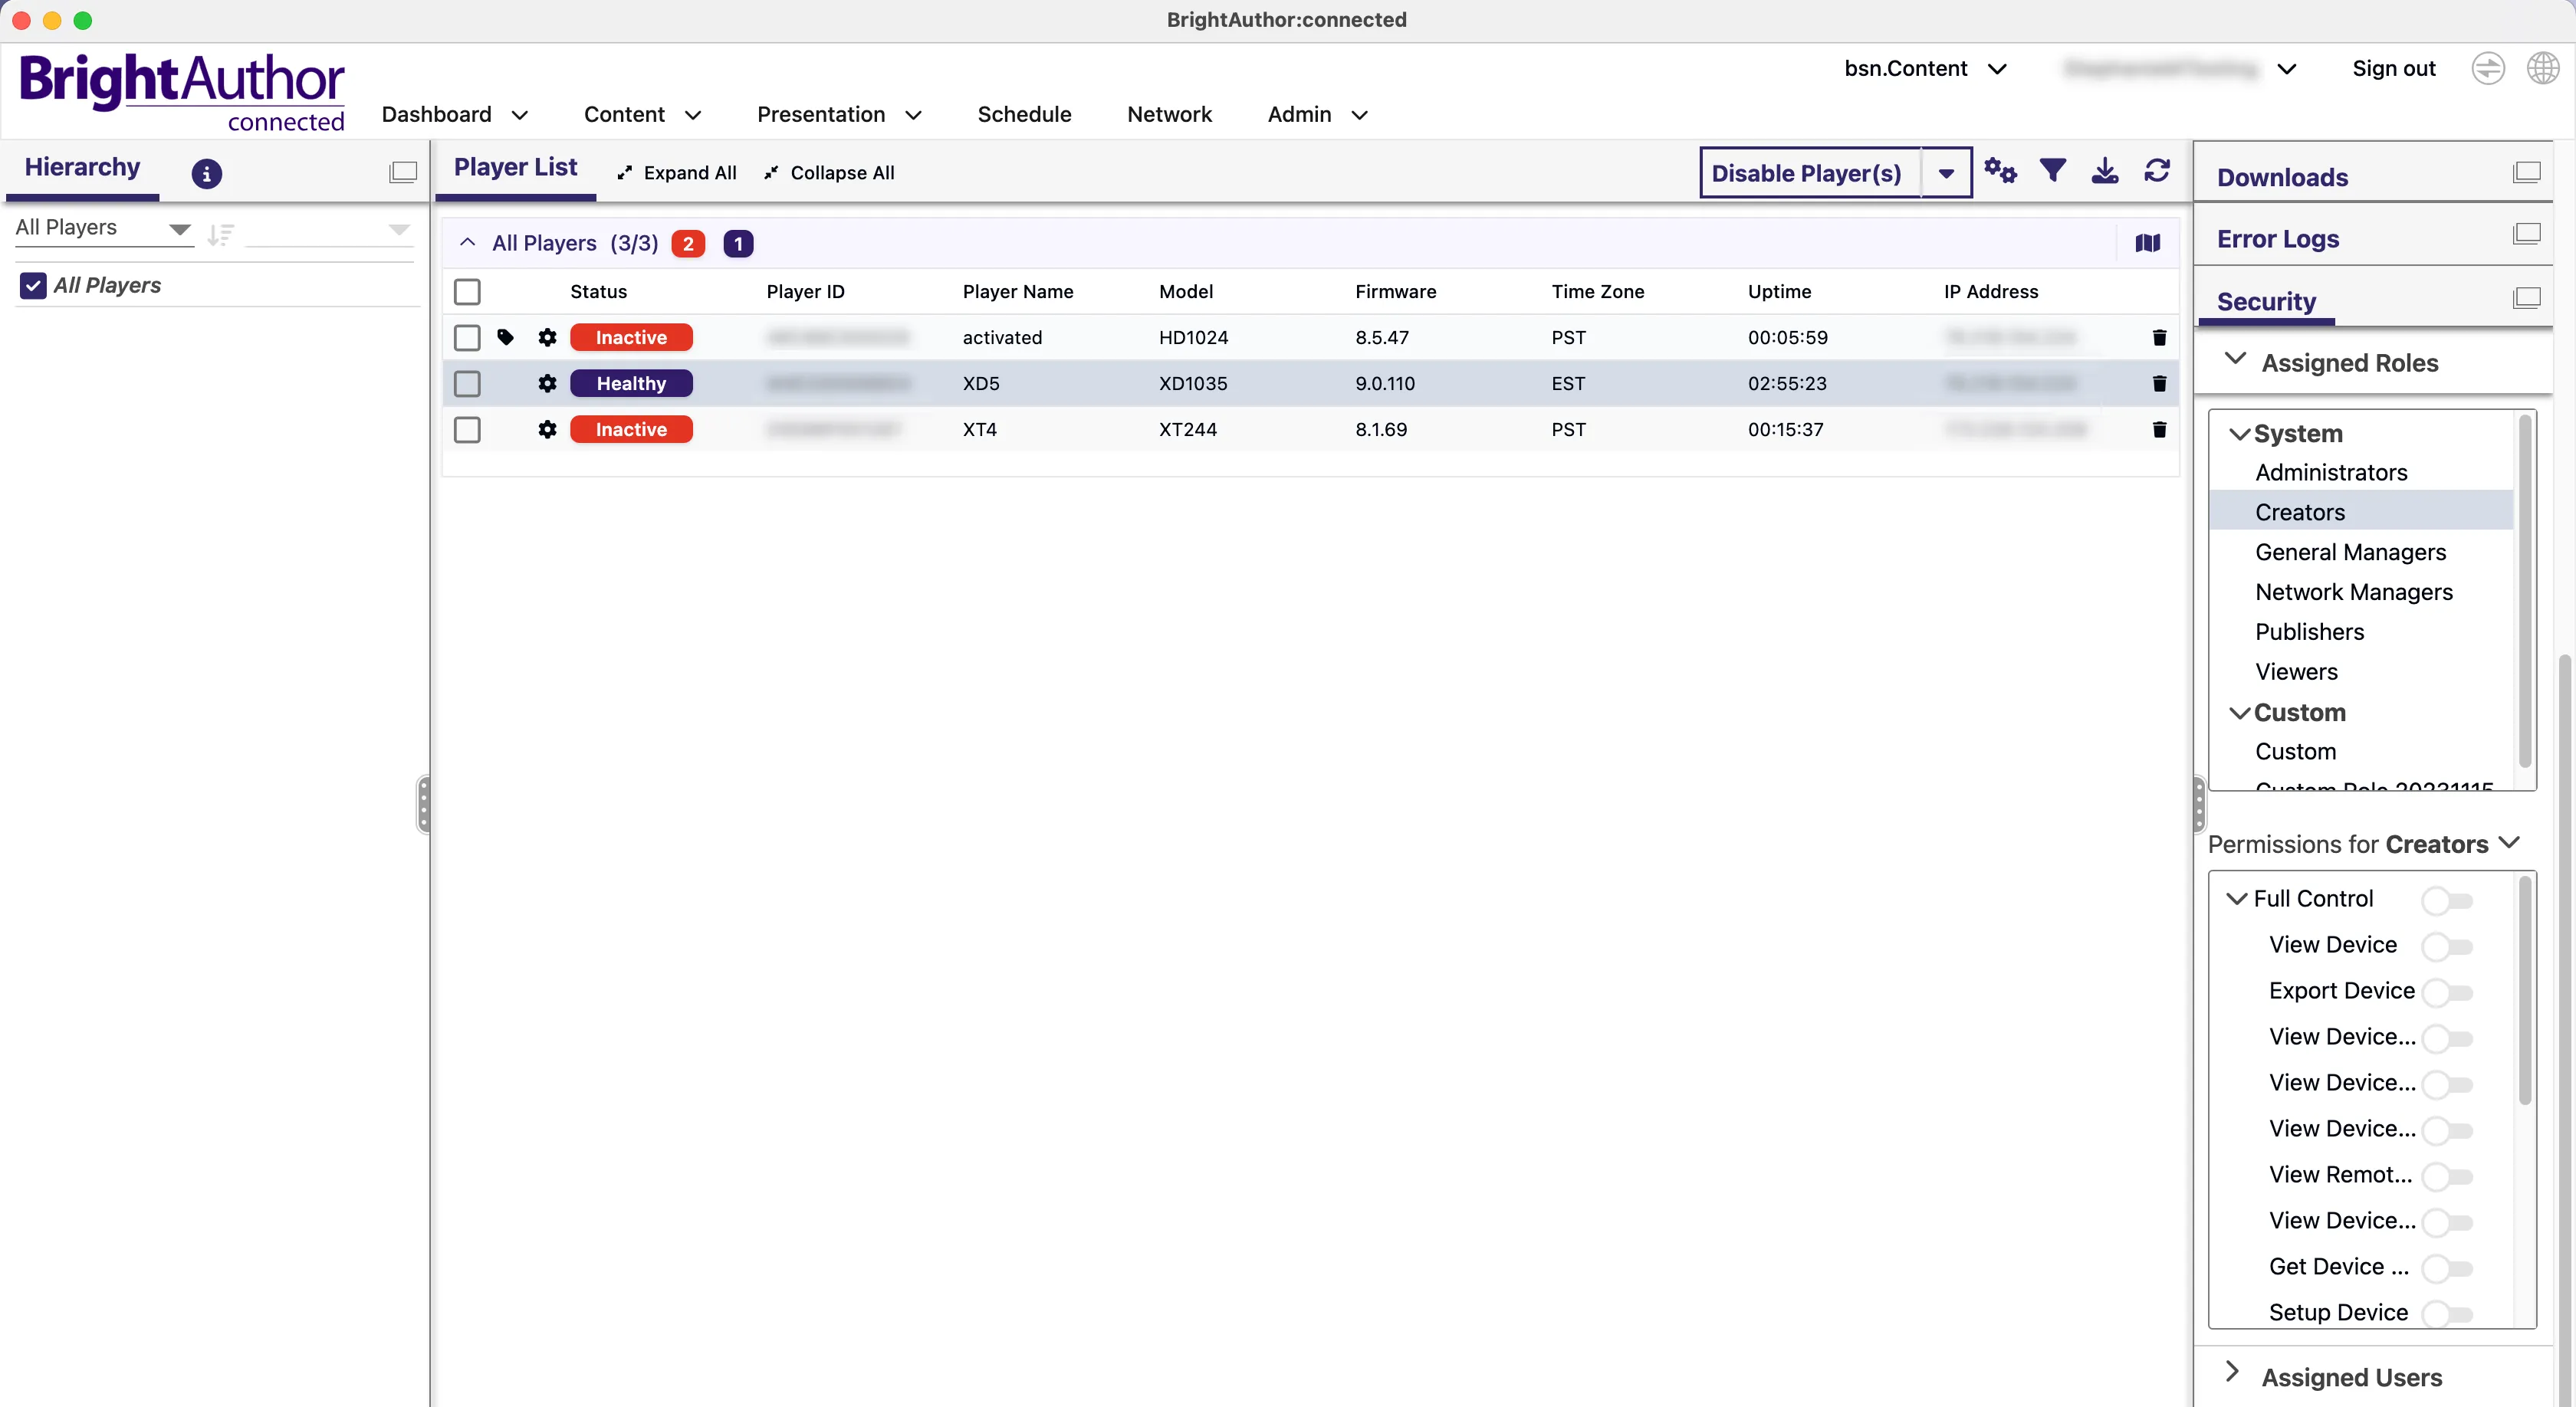Click the Disable Player(s) button
The width and height of the screenshot is (2576, 1407).
tap(1808, 173)
